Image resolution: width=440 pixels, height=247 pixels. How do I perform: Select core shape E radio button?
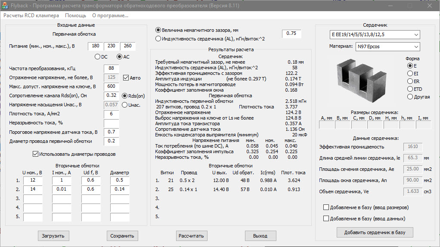coord(410,65)
